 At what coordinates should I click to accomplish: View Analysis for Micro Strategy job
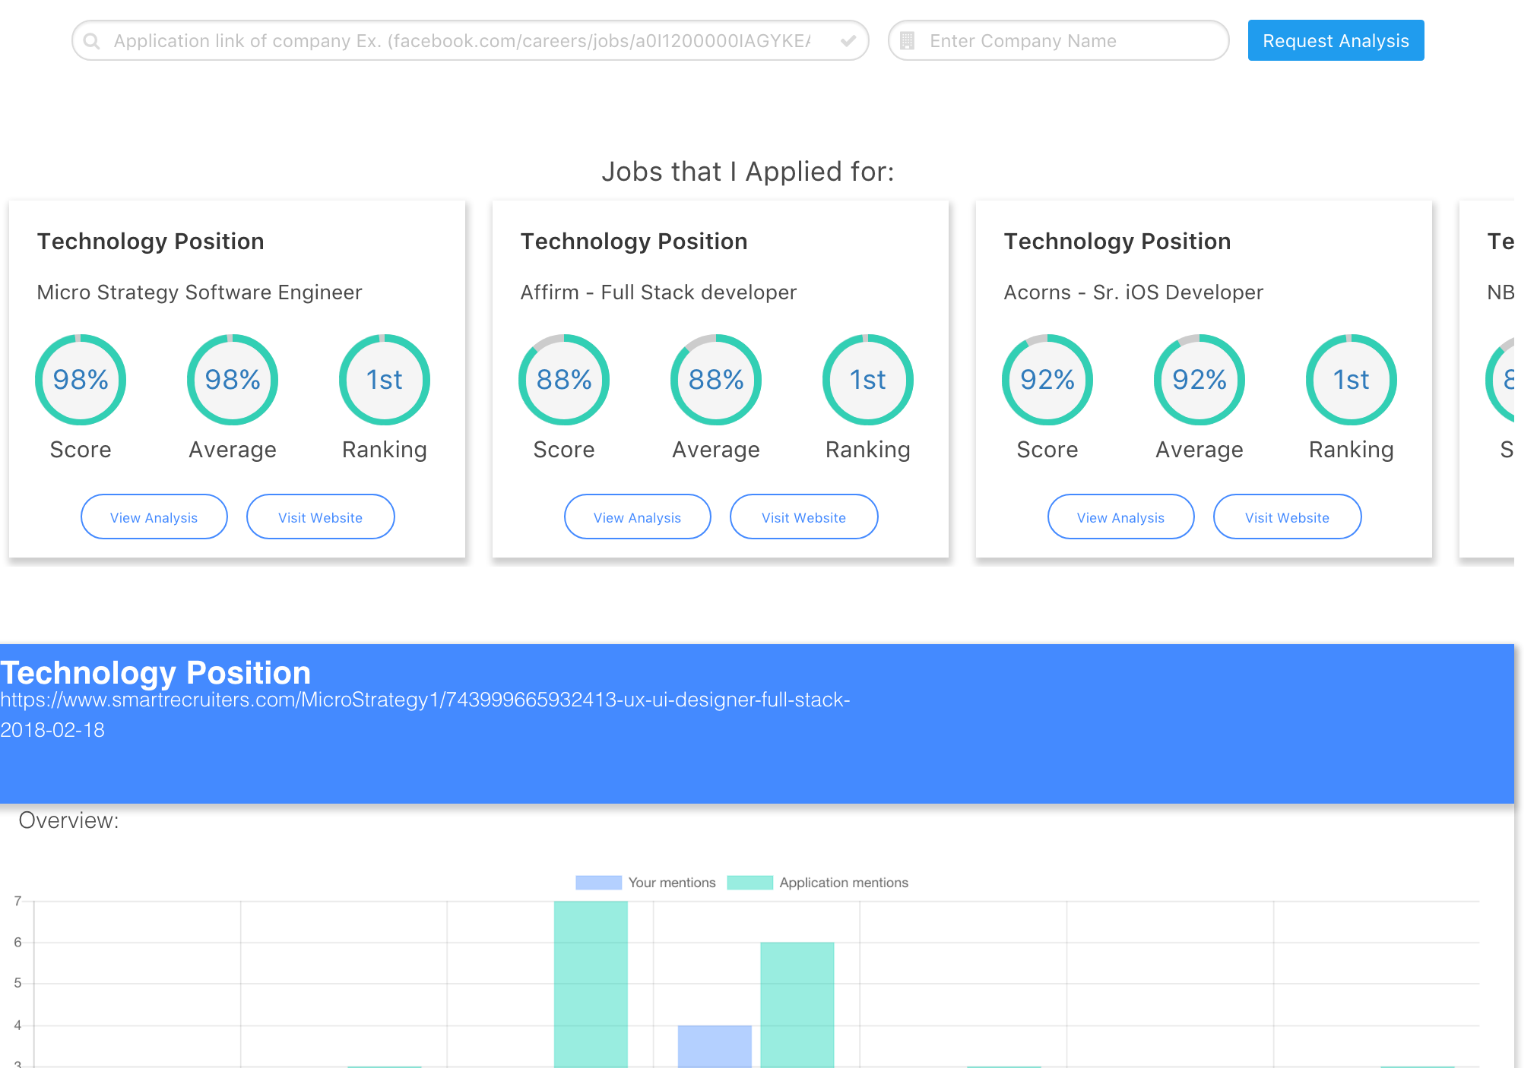click(x=154, y=517)
